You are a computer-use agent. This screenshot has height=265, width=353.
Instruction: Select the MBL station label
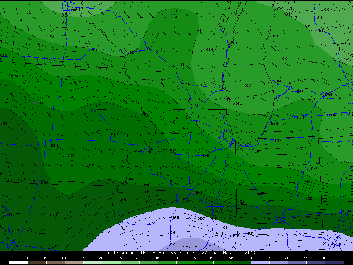click(x=276, y=36)
